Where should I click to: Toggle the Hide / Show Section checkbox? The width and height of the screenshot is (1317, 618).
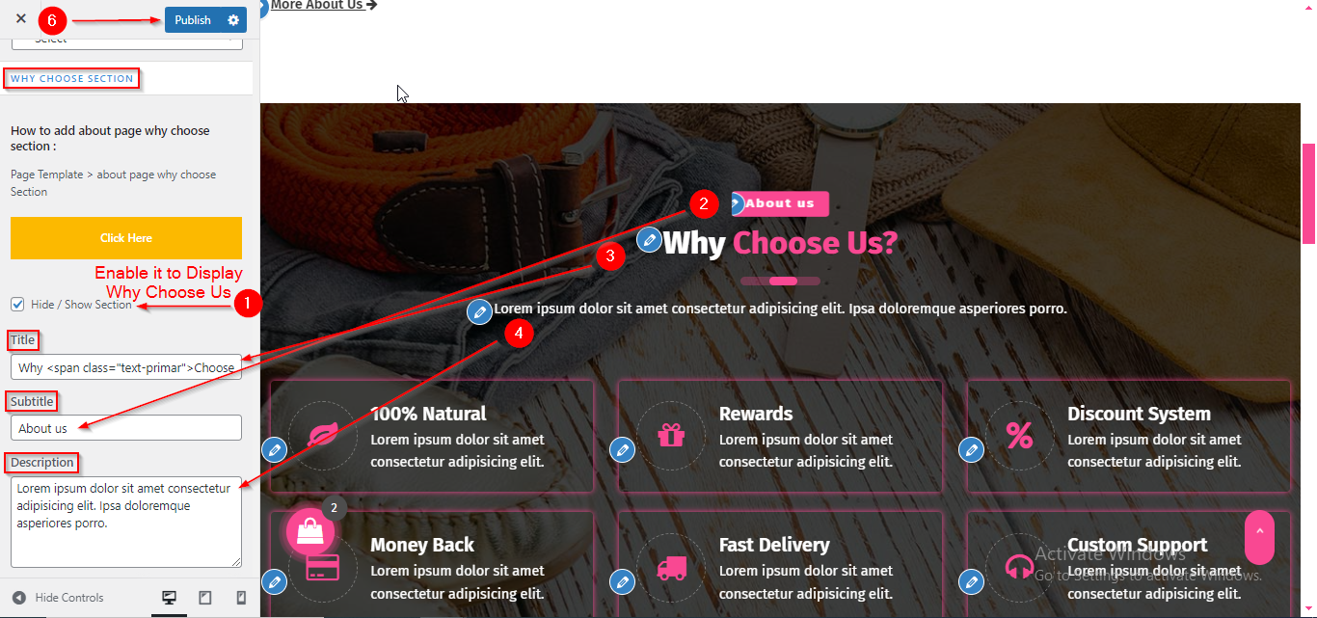tap(17, 305)
